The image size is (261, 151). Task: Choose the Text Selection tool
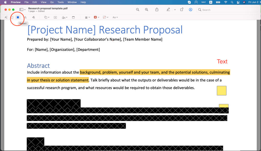tap(6, 17)
